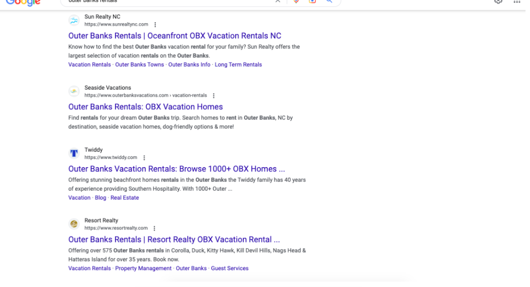The width and height of the screenshot is (530, 287).
Task: Open the Outer Banks Towns sitelink
Action: (x=141, y=65)
